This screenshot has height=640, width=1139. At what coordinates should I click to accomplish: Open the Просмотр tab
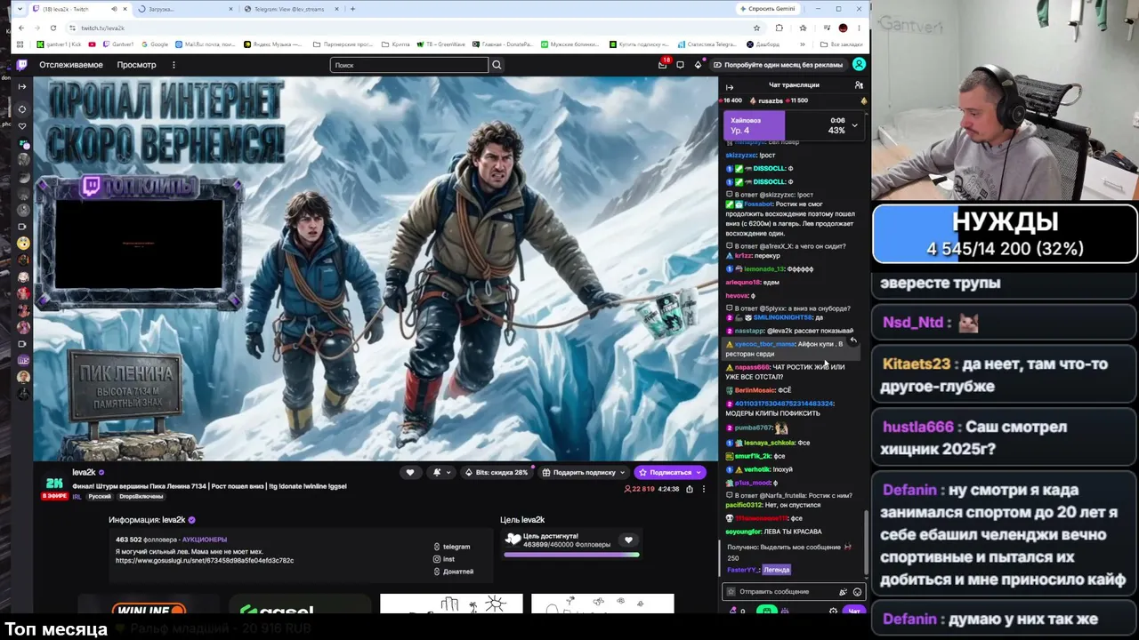pos(137,65)
